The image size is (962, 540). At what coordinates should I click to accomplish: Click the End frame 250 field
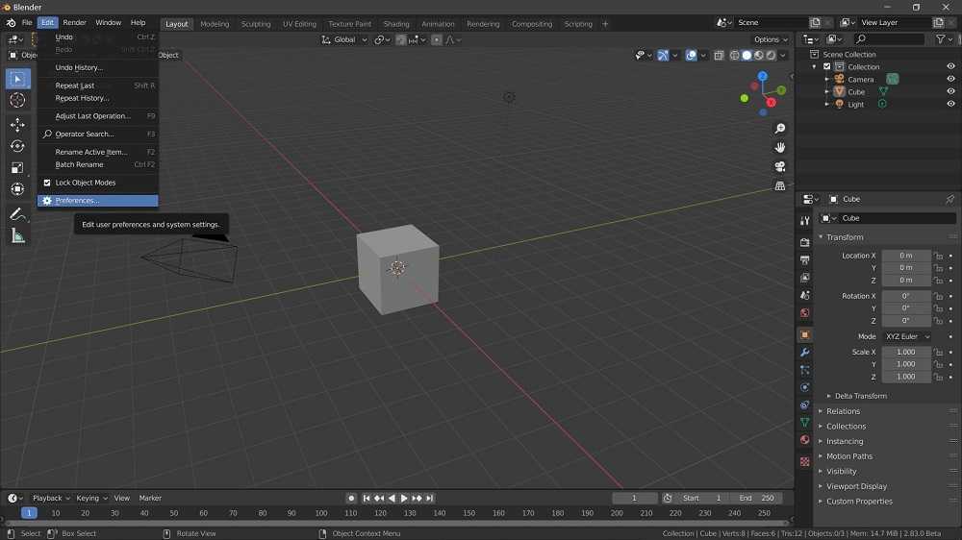point(756,499)
